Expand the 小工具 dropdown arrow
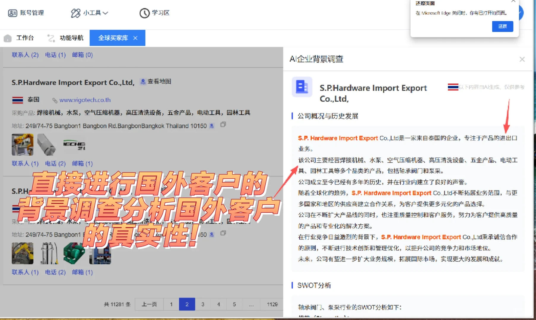Image resolution: width=536 pixels, height=320 pixels. coord(106,13)
